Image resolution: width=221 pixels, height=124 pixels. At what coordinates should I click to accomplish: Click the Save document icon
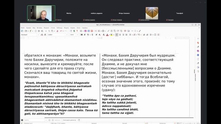30,31
